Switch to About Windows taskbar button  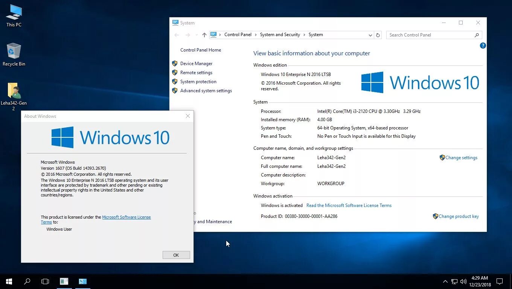[x=64, y=281]
